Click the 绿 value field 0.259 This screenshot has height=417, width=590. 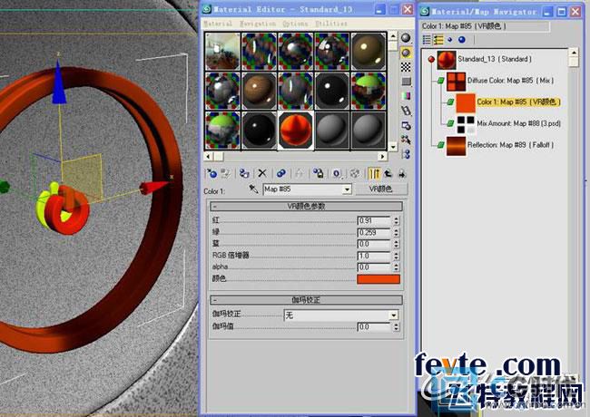pos(374,233)
